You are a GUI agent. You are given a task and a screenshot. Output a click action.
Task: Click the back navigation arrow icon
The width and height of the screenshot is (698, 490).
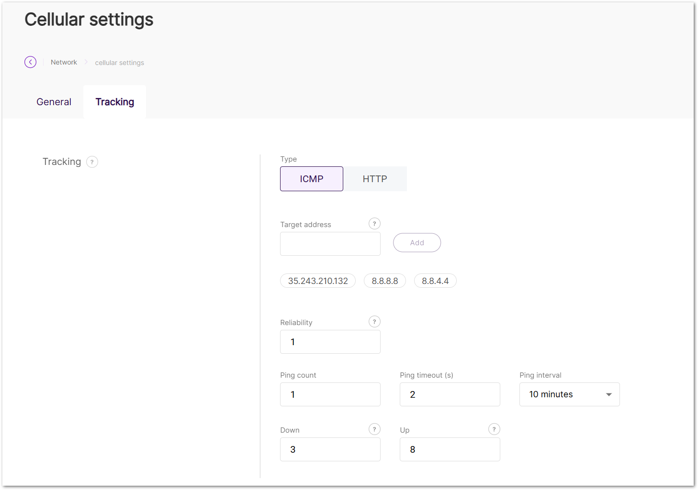click(x=30, y=62)
